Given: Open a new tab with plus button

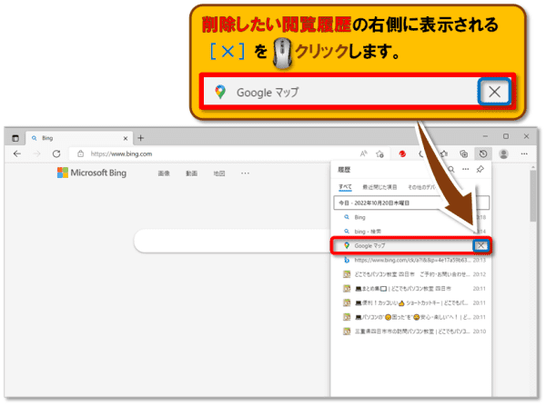Looking at the screenshot, I should click(x=141, y=138).
